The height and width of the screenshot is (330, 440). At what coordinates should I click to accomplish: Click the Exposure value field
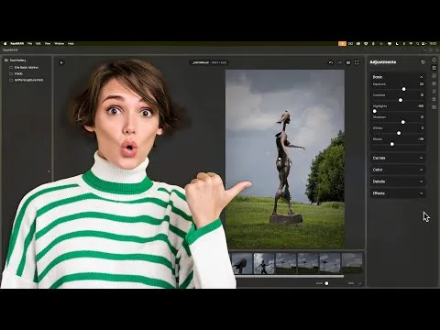pos(422,84)
